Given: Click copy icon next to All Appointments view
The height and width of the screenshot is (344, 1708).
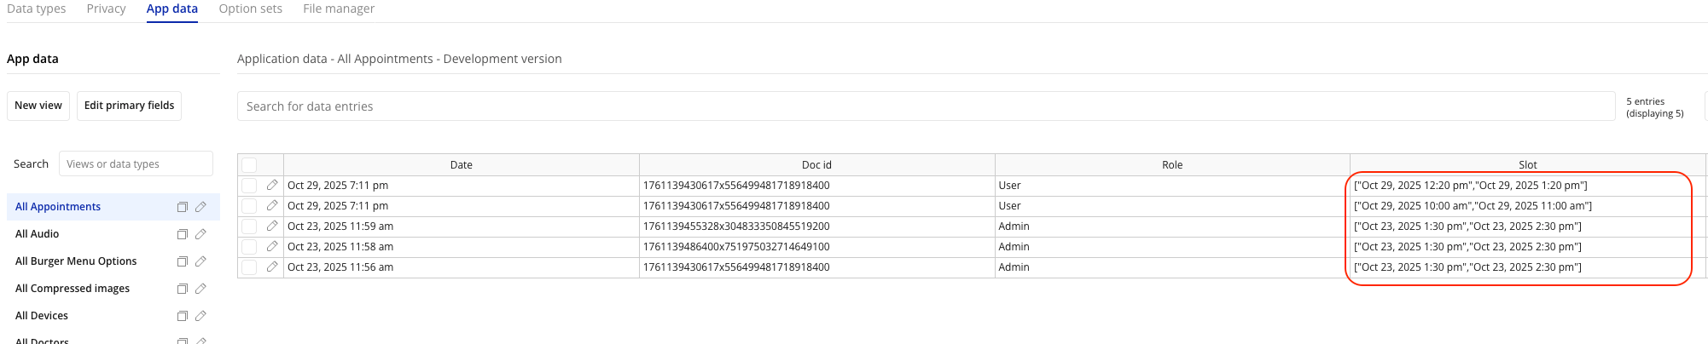Looking at the screenshot, I should point(182,207).
